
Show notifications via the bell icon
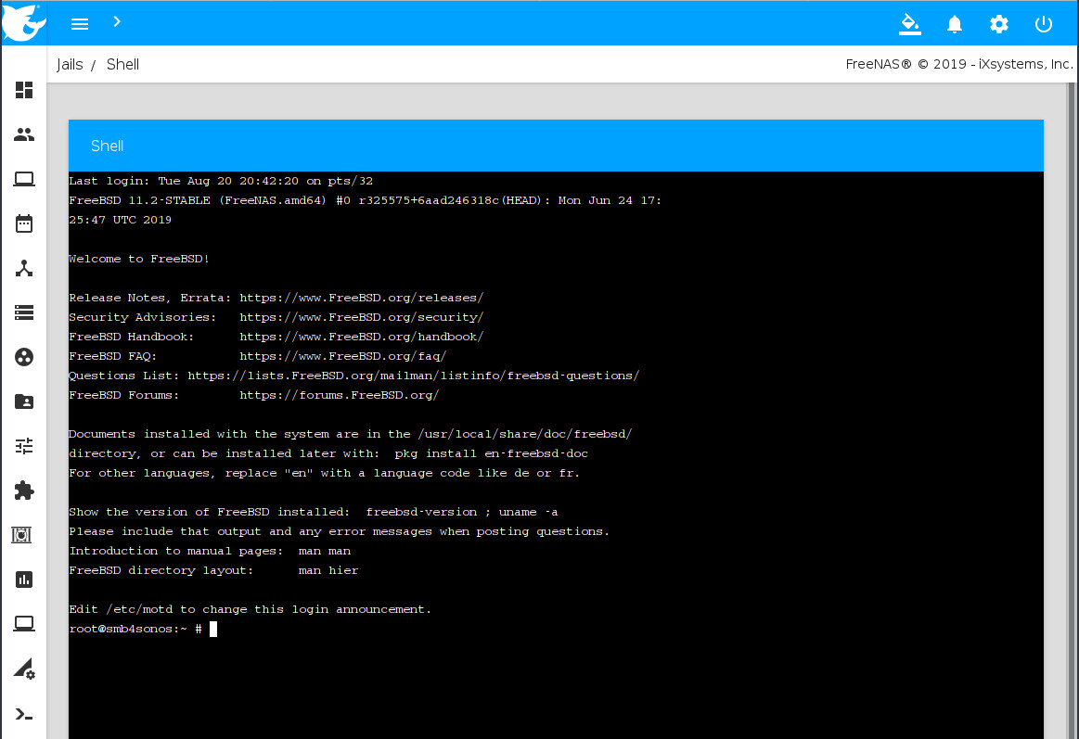954,24
